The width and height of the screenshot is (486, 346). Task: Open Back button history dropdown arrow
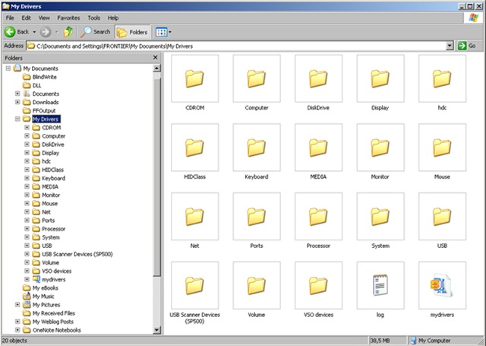34,32
